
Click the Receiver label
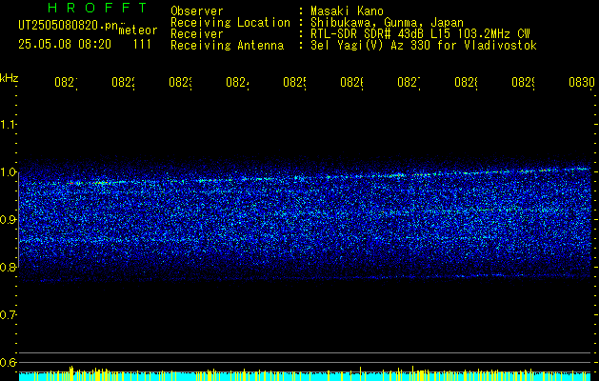(197, 34)
